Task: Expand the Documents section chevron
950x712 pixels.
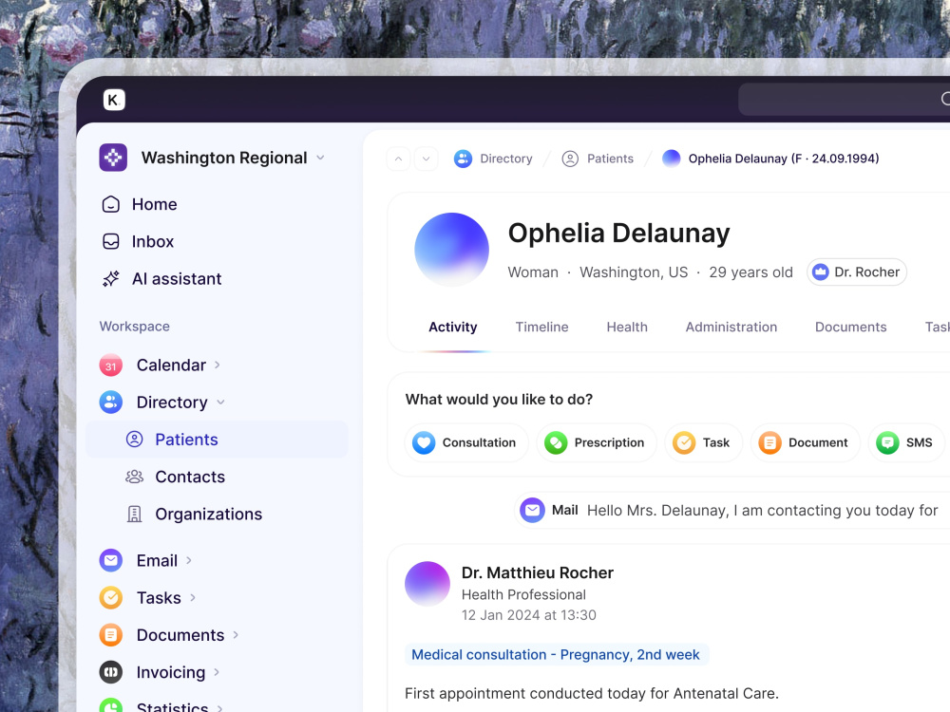Action: (x=236, y=635)
